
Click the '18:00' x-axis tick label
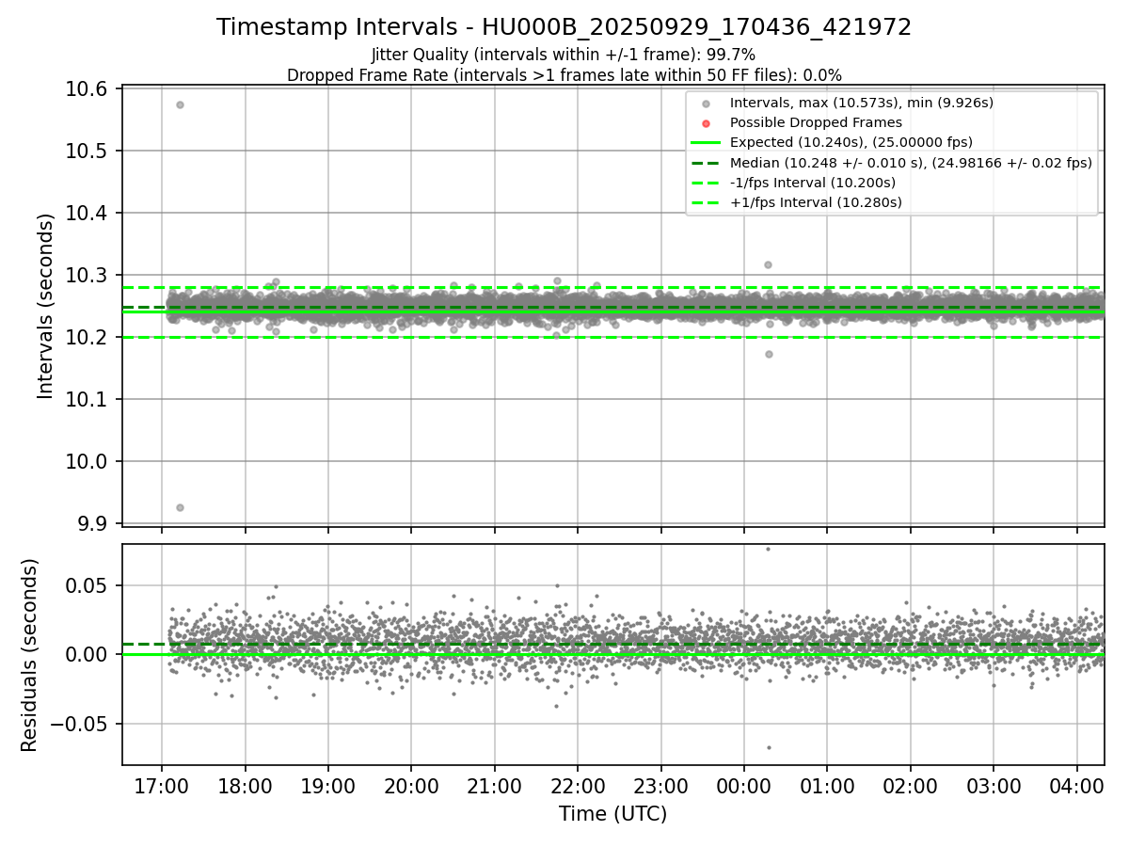(x=245, y=786)
